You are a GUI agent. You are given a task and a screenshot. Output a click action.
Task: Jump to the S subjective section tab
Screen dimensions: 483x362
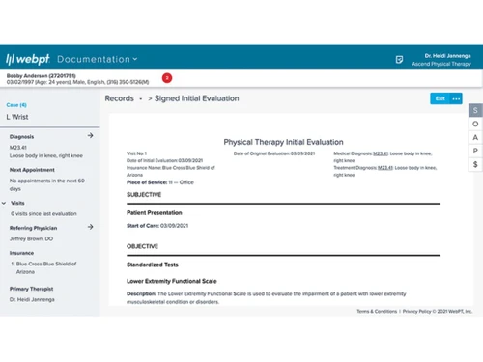[x=475, y=110]
